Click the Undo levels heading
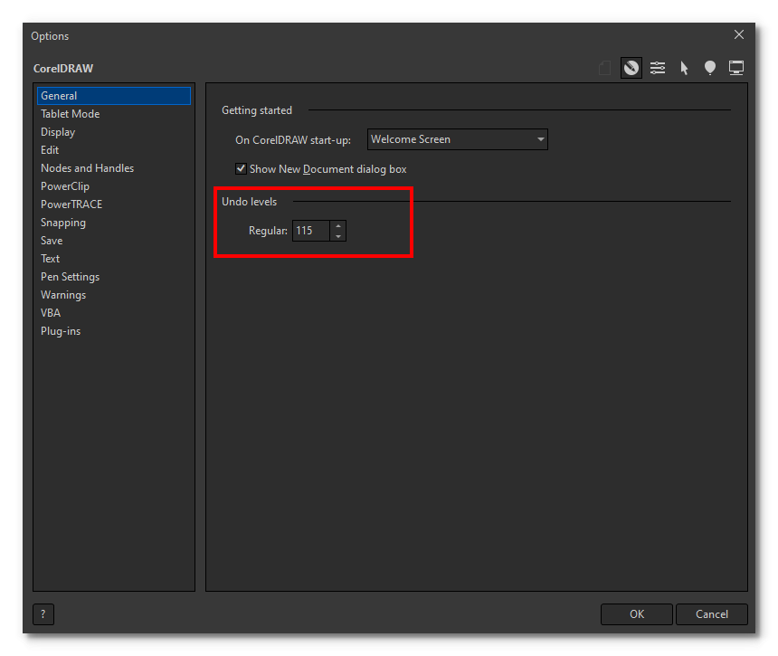 pos(249,202)
